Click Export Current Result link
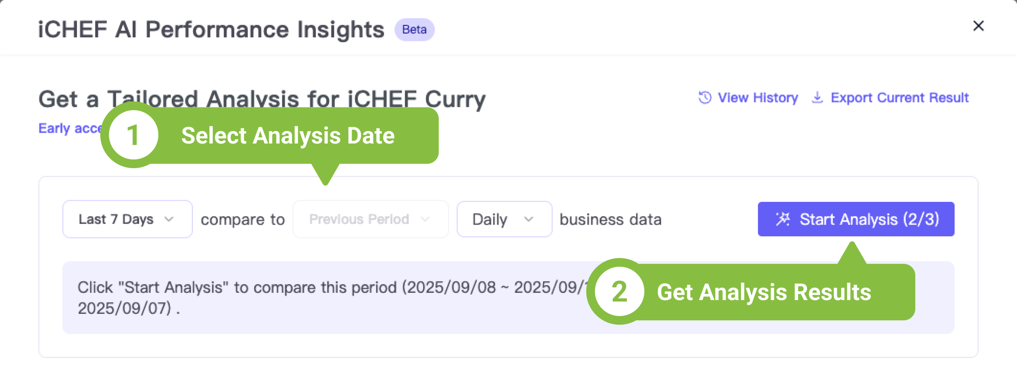Viewport: 1017px width, 374px height. click(x=899, y=97)
